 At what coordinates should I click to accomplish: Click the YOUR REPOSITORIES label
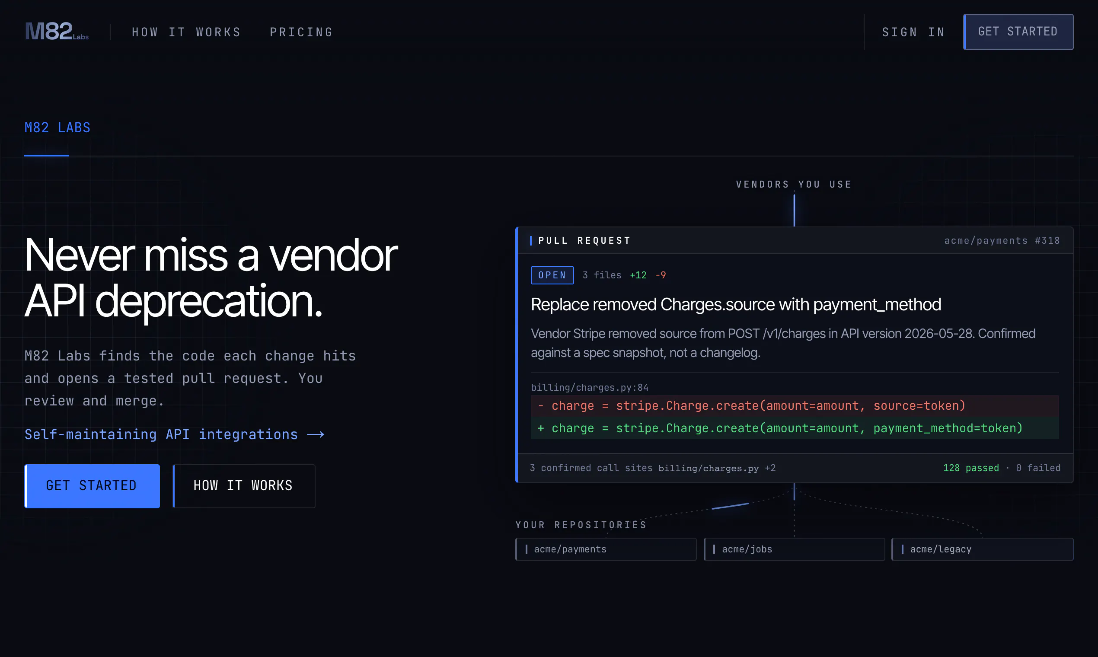coord(581,525)
